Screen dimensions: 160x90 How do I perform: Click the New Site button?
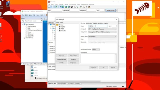click(x=61, y=56)
